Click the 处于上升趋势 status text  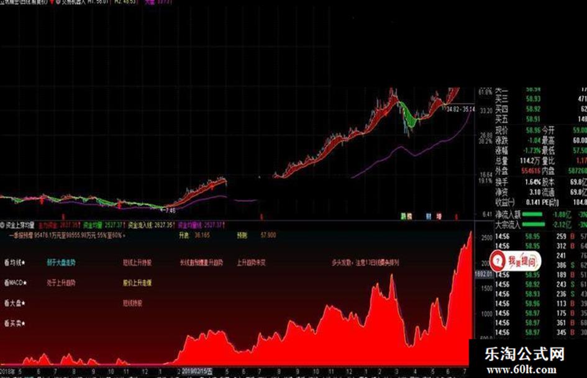[x=61, y=282]
